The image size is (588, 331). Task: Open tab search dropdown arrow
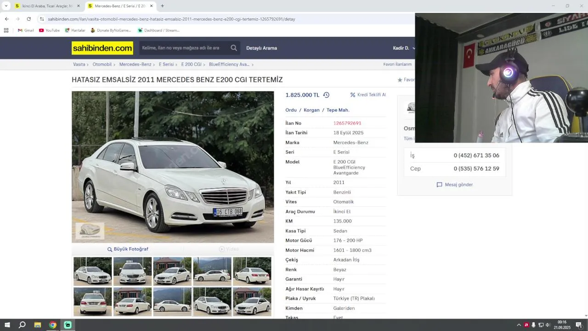click(x=6, y=6)
